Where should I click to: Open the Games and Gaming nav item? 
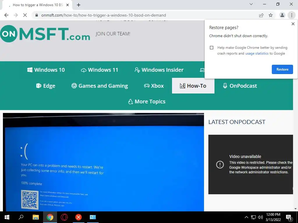pyautogui.click(x=100, y=86)
